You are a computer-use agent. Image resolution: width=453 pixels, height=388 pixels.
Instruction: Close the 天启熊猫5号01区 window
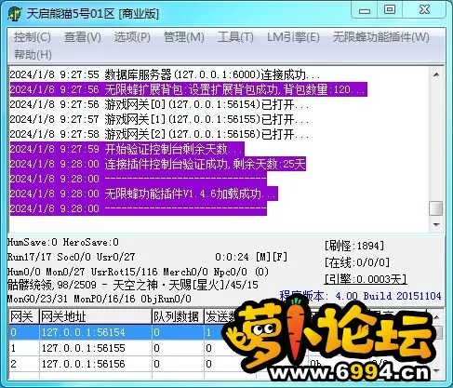coord(424,10)
